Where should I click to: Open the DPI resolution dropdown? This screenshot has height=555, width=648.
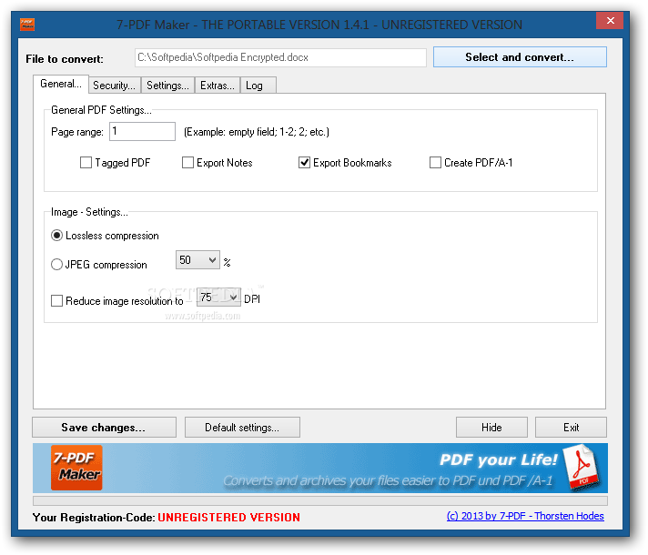[218, 298]
